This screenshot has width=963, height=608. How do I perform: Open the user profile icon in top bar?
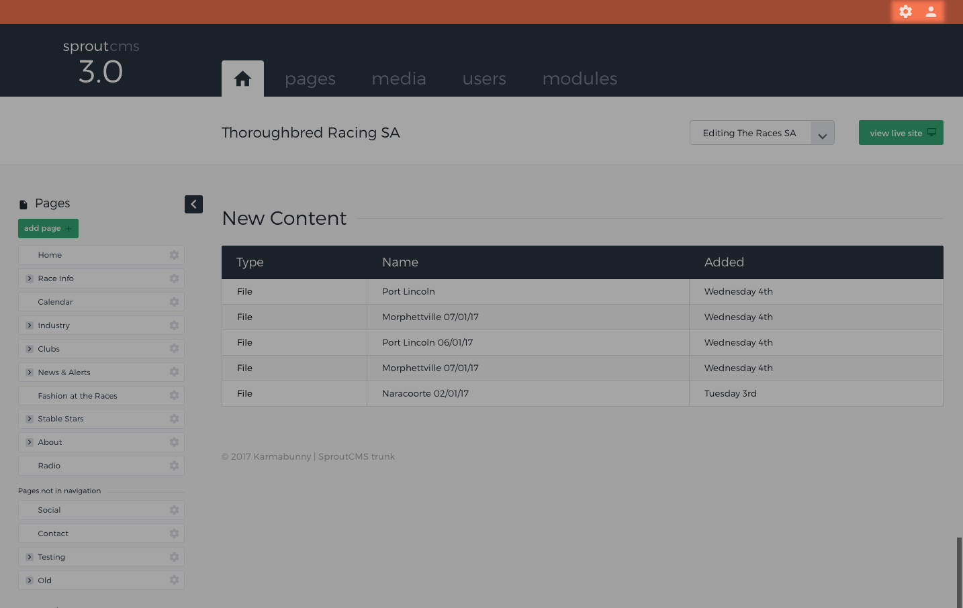tap(931, 11)
